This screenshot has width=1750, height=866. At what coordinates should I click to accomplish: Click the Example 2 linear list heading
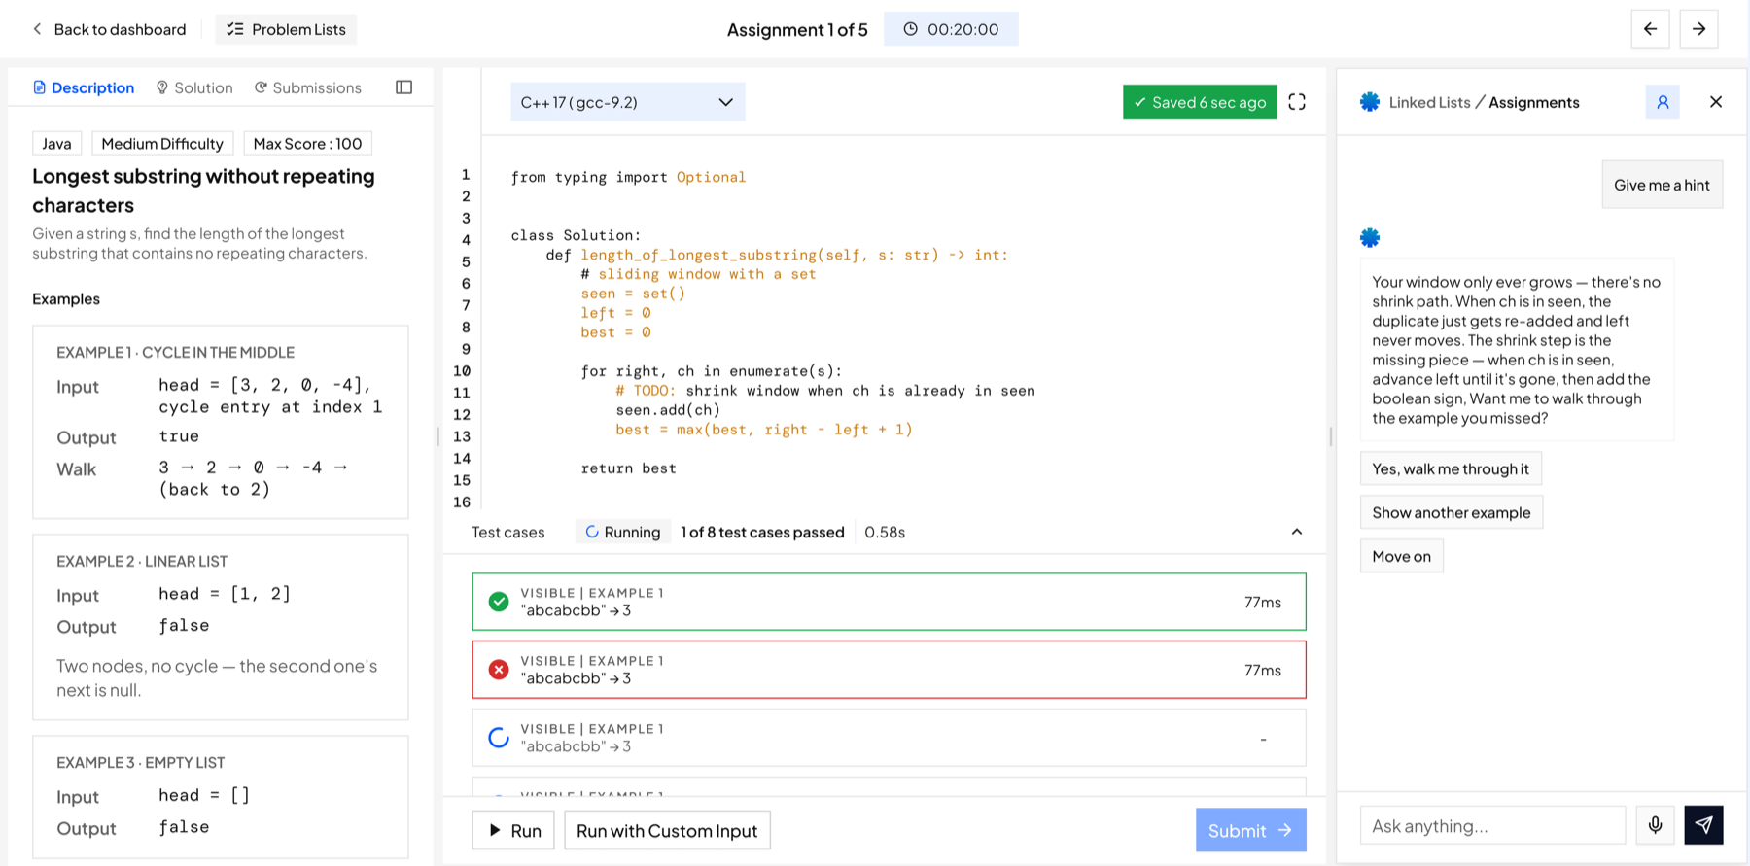click(142, 561)
